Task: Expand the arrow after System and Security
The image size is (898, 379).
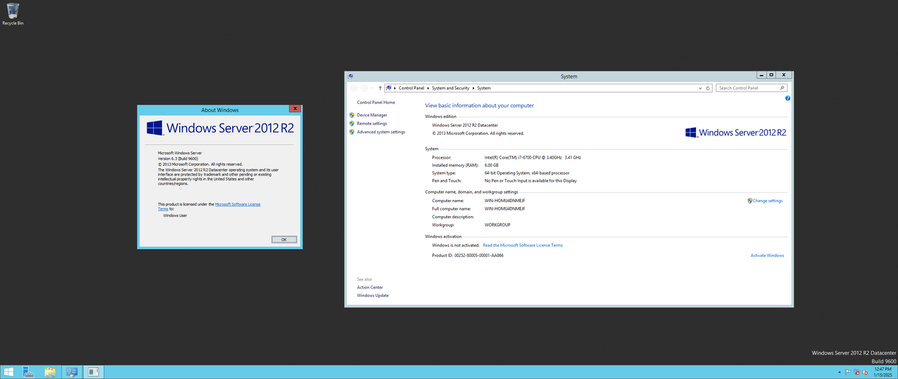Action: [x=474, y=88]
